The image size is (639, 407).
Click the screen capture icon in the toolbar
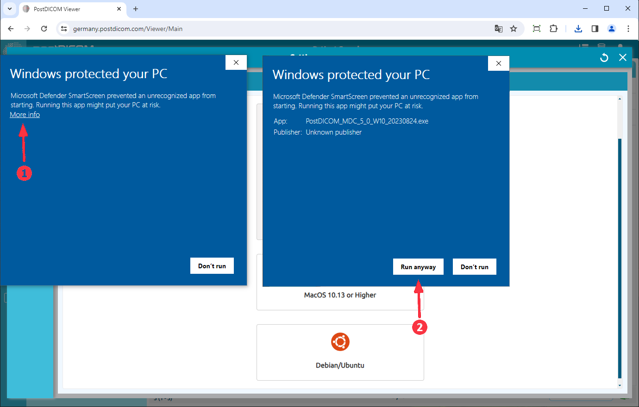click(x=536, y=29)
